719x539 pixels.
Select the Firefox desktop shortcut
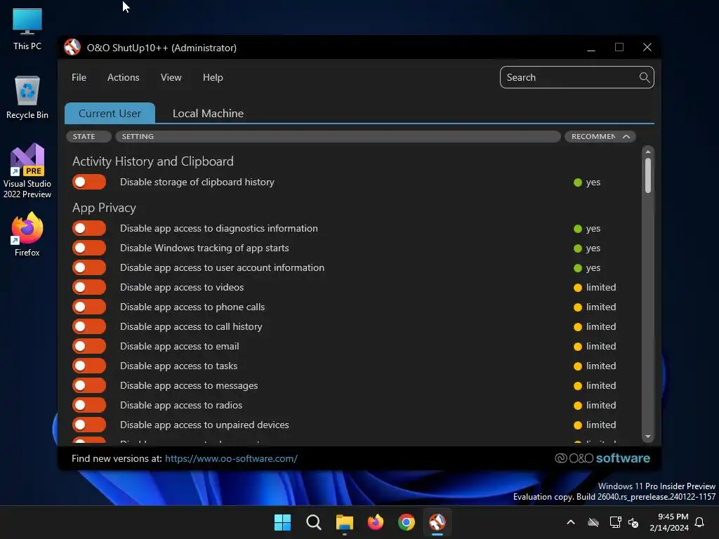27,234
